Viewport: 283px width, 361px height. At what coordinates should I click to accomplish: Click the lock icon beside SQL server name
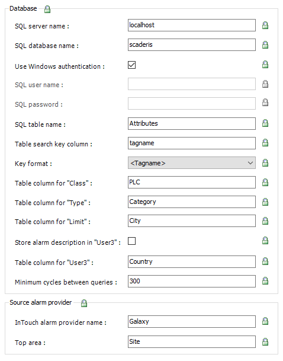point(265,25)
